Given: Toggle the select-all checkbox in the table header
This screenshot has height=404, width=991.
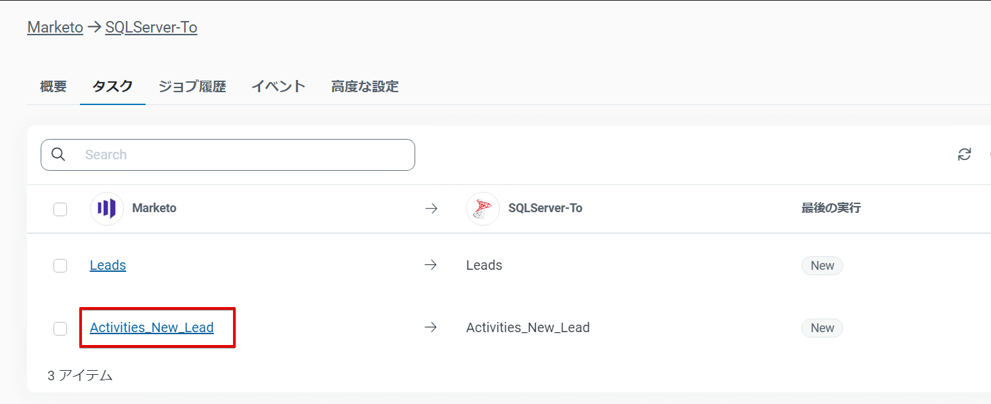Looking at the screenshot, I should coord(60,209).
